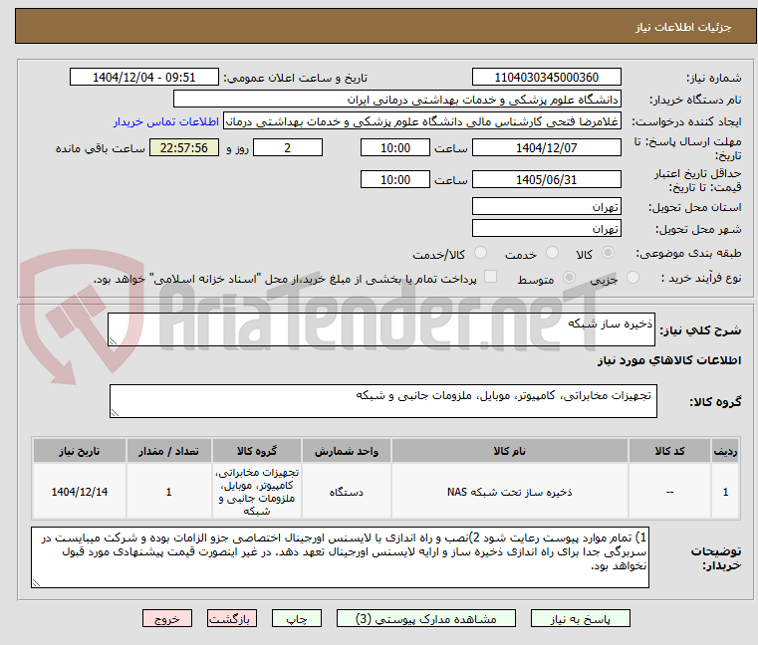This screenshot has width=758, height=645.
Task: Toggle the اسناد خزانه اسلامی payment checkbox
Action: pos(490,277)
